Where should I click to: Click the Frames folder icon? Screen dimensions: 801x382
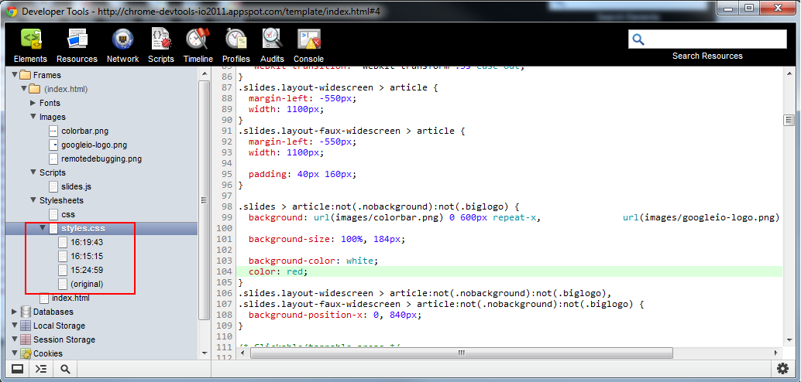tap(25, 75)
